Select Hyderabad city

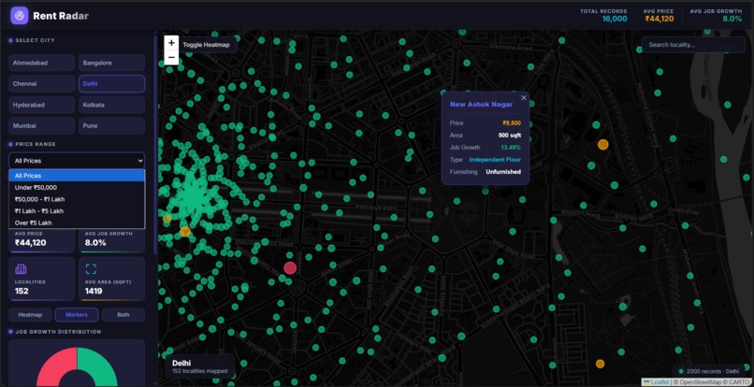(x=42, y=105)
